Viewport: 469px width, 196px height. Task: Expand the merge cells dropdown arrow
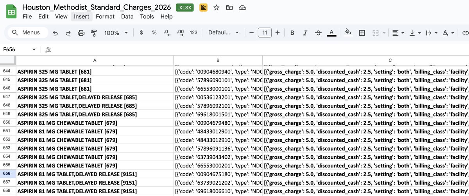coord(384,33)
